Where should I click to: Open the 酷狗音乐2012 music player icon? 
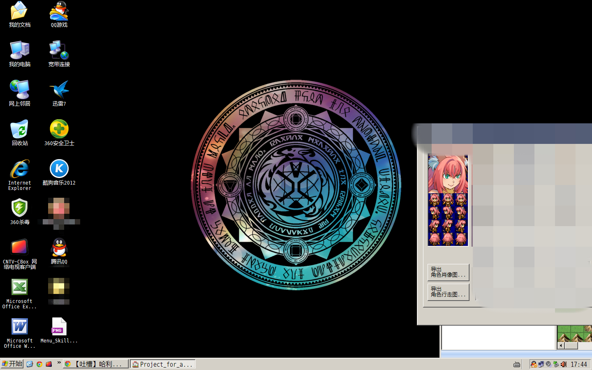point(59,172)
